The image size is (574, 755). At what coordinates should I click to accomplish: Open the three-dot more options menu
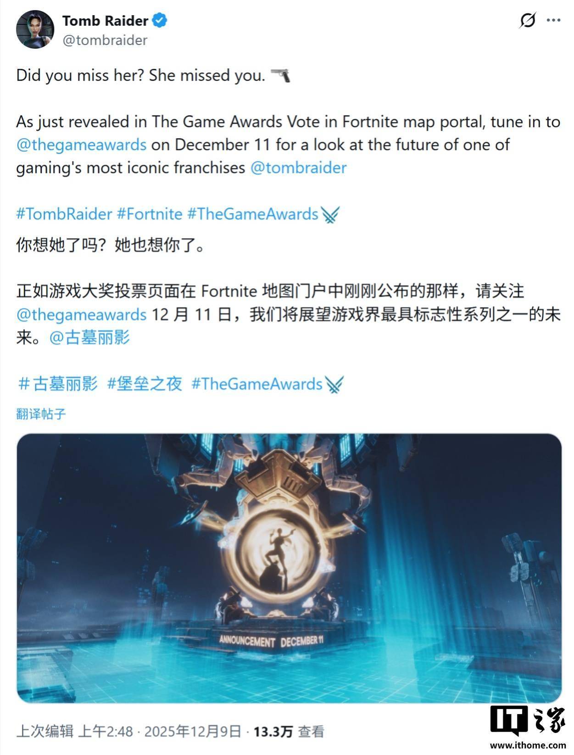[553, 20]
